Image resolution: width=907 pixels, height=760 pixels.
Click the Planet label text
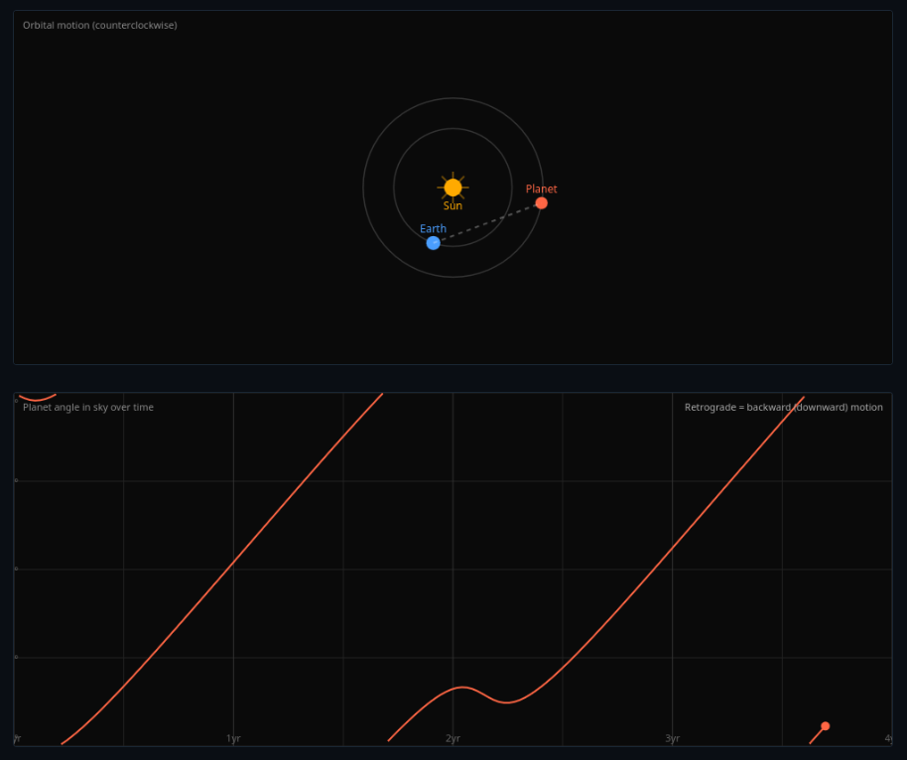tap(541, 189)
